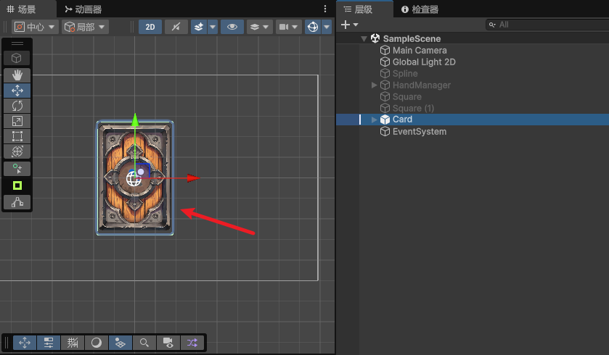Expand the HandManager object
The height and width of the screenshot is (355, 609).
374,85
